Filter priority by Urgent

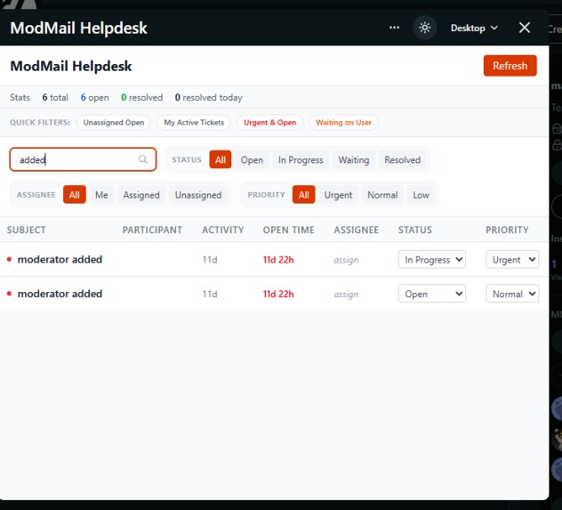pos(338,195)
